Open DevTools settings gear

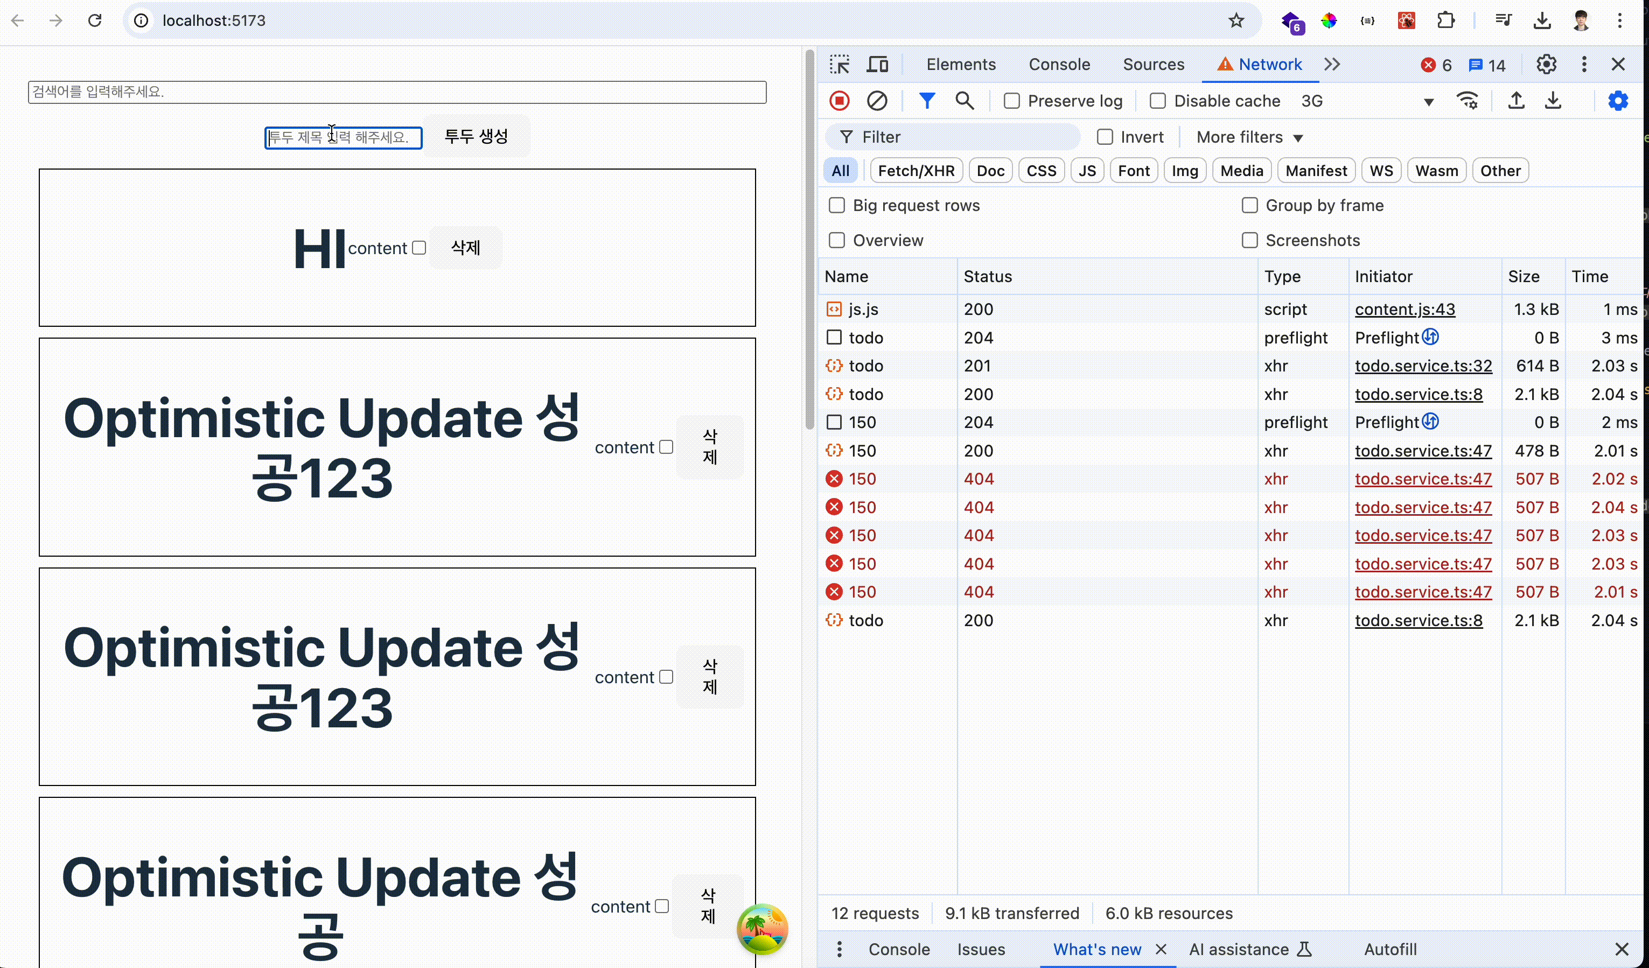(x=1546, y=64)
